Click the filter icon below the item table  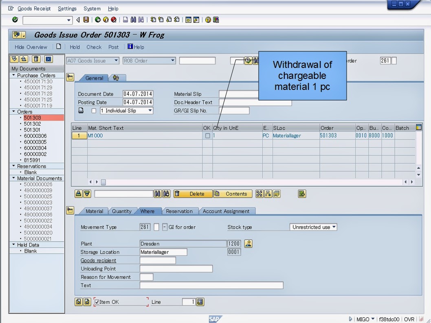coord(88,194)
